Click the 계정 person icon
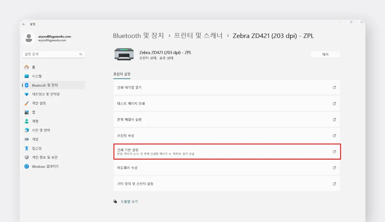Screen dimensions: 385x222 pyautogui.click(x=26, y=121)
